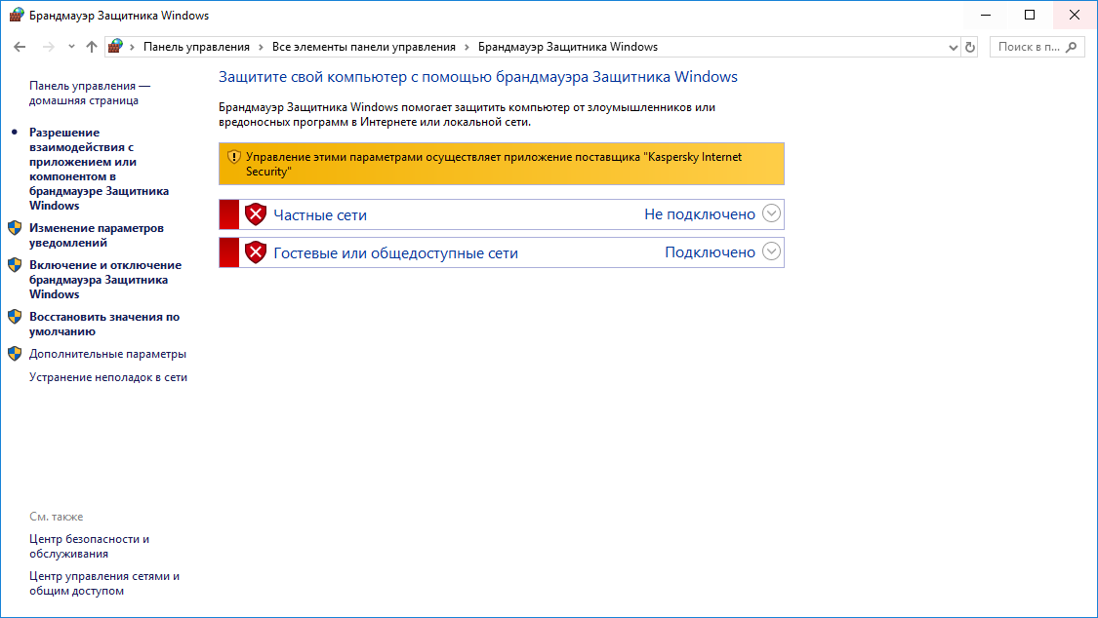The height and width of the screenshot is (618, 1098).
Task: Open 'Панель управления — домашняя страница'
Action: 90,93
